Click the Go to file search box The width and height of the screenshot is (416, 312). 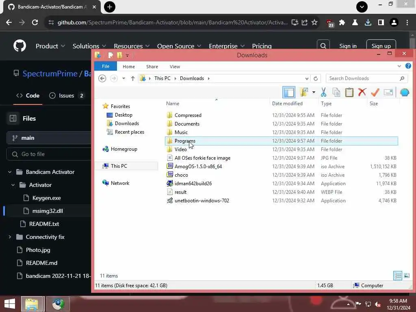[49, 154]
